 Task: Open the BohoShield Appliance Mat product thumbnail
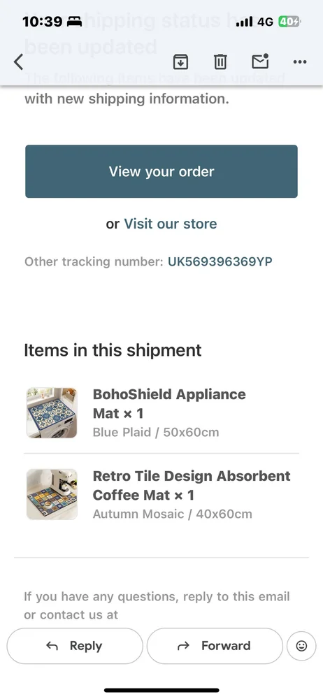52,412
